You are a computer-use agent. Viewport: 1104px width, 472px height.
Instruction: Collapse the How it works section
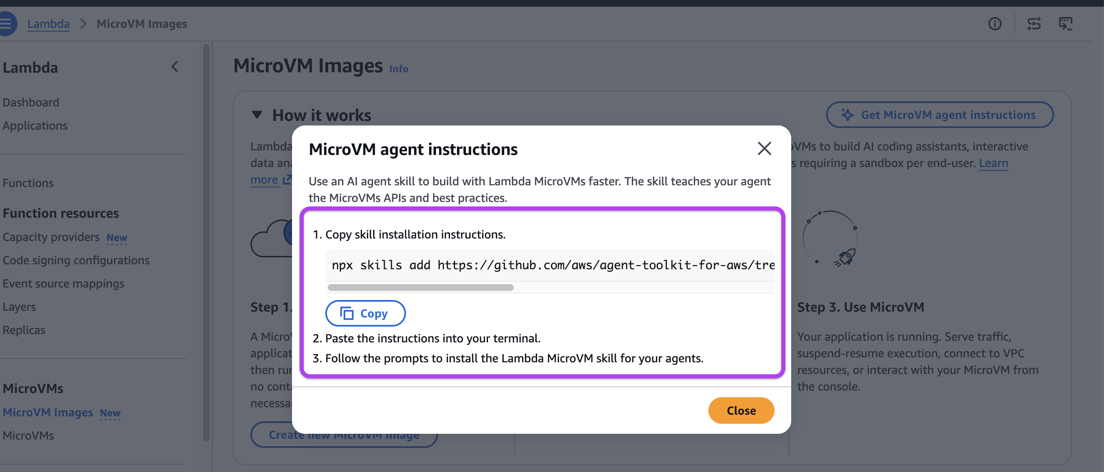(x=257, y=115)
